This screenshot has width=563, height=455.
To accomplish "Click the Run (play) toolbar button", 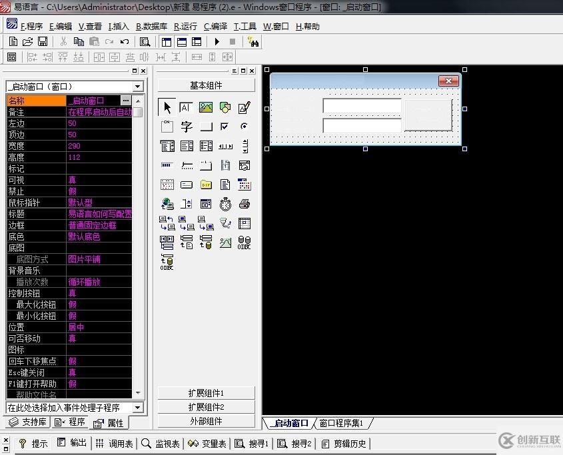I will (x=217, y=41).
